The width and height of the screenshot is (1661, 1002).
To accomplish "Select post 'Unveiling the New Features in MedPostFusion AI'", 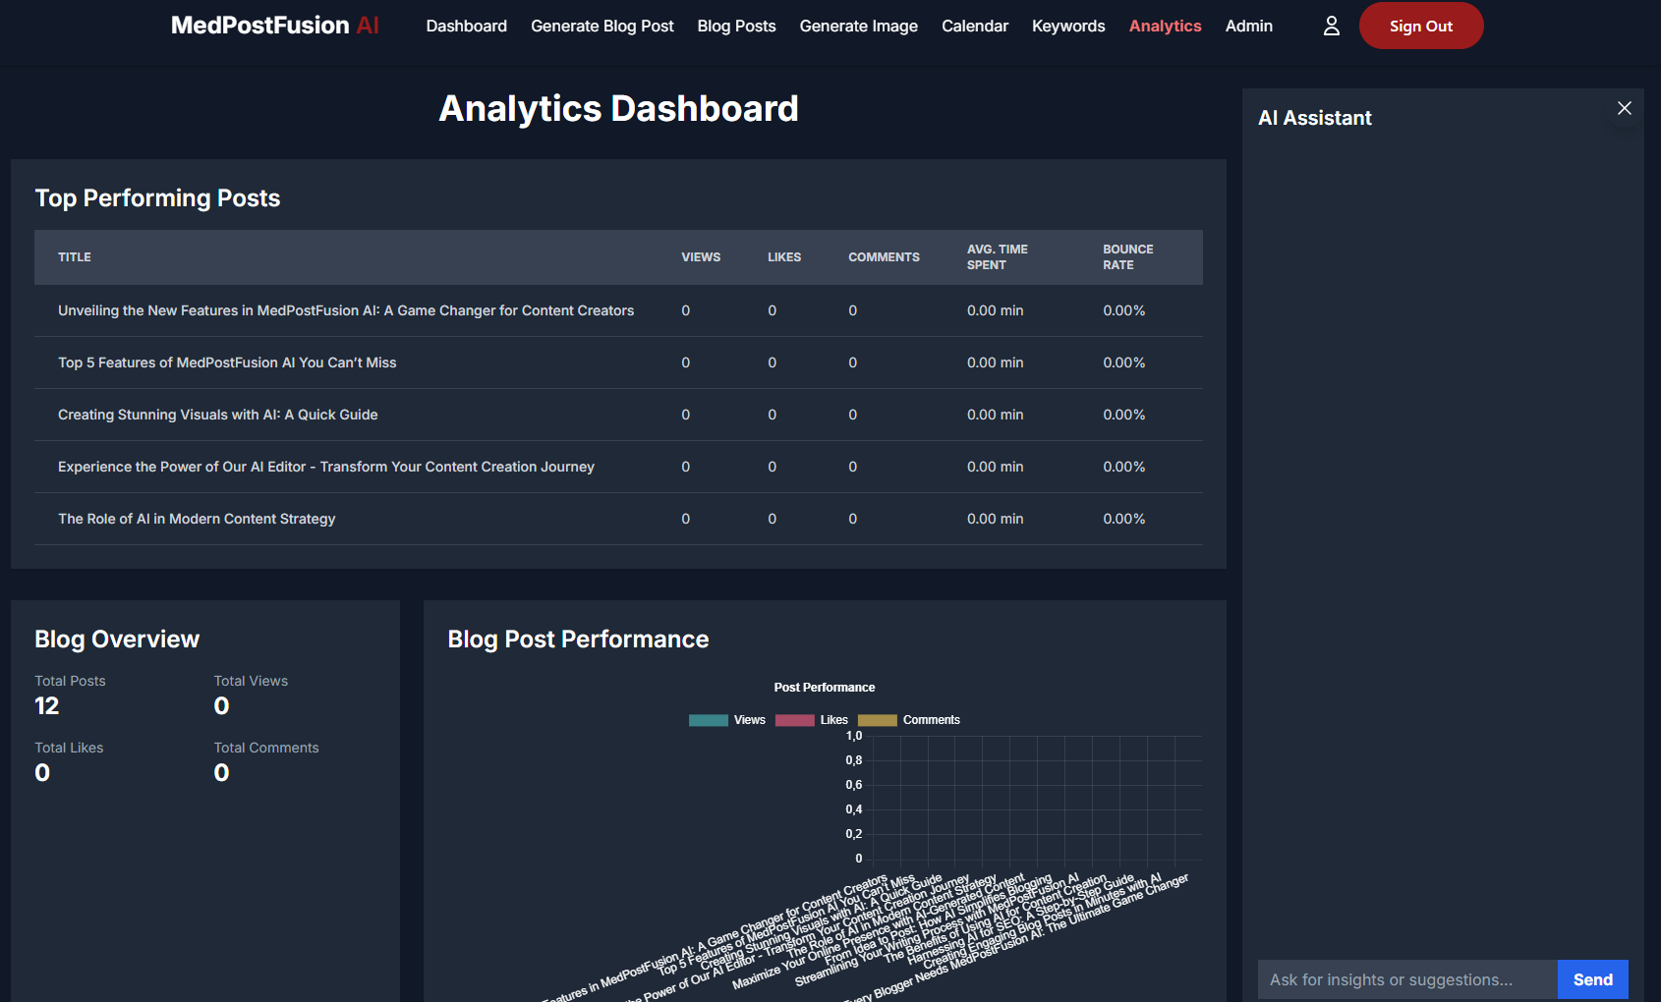I will point(346,310).
